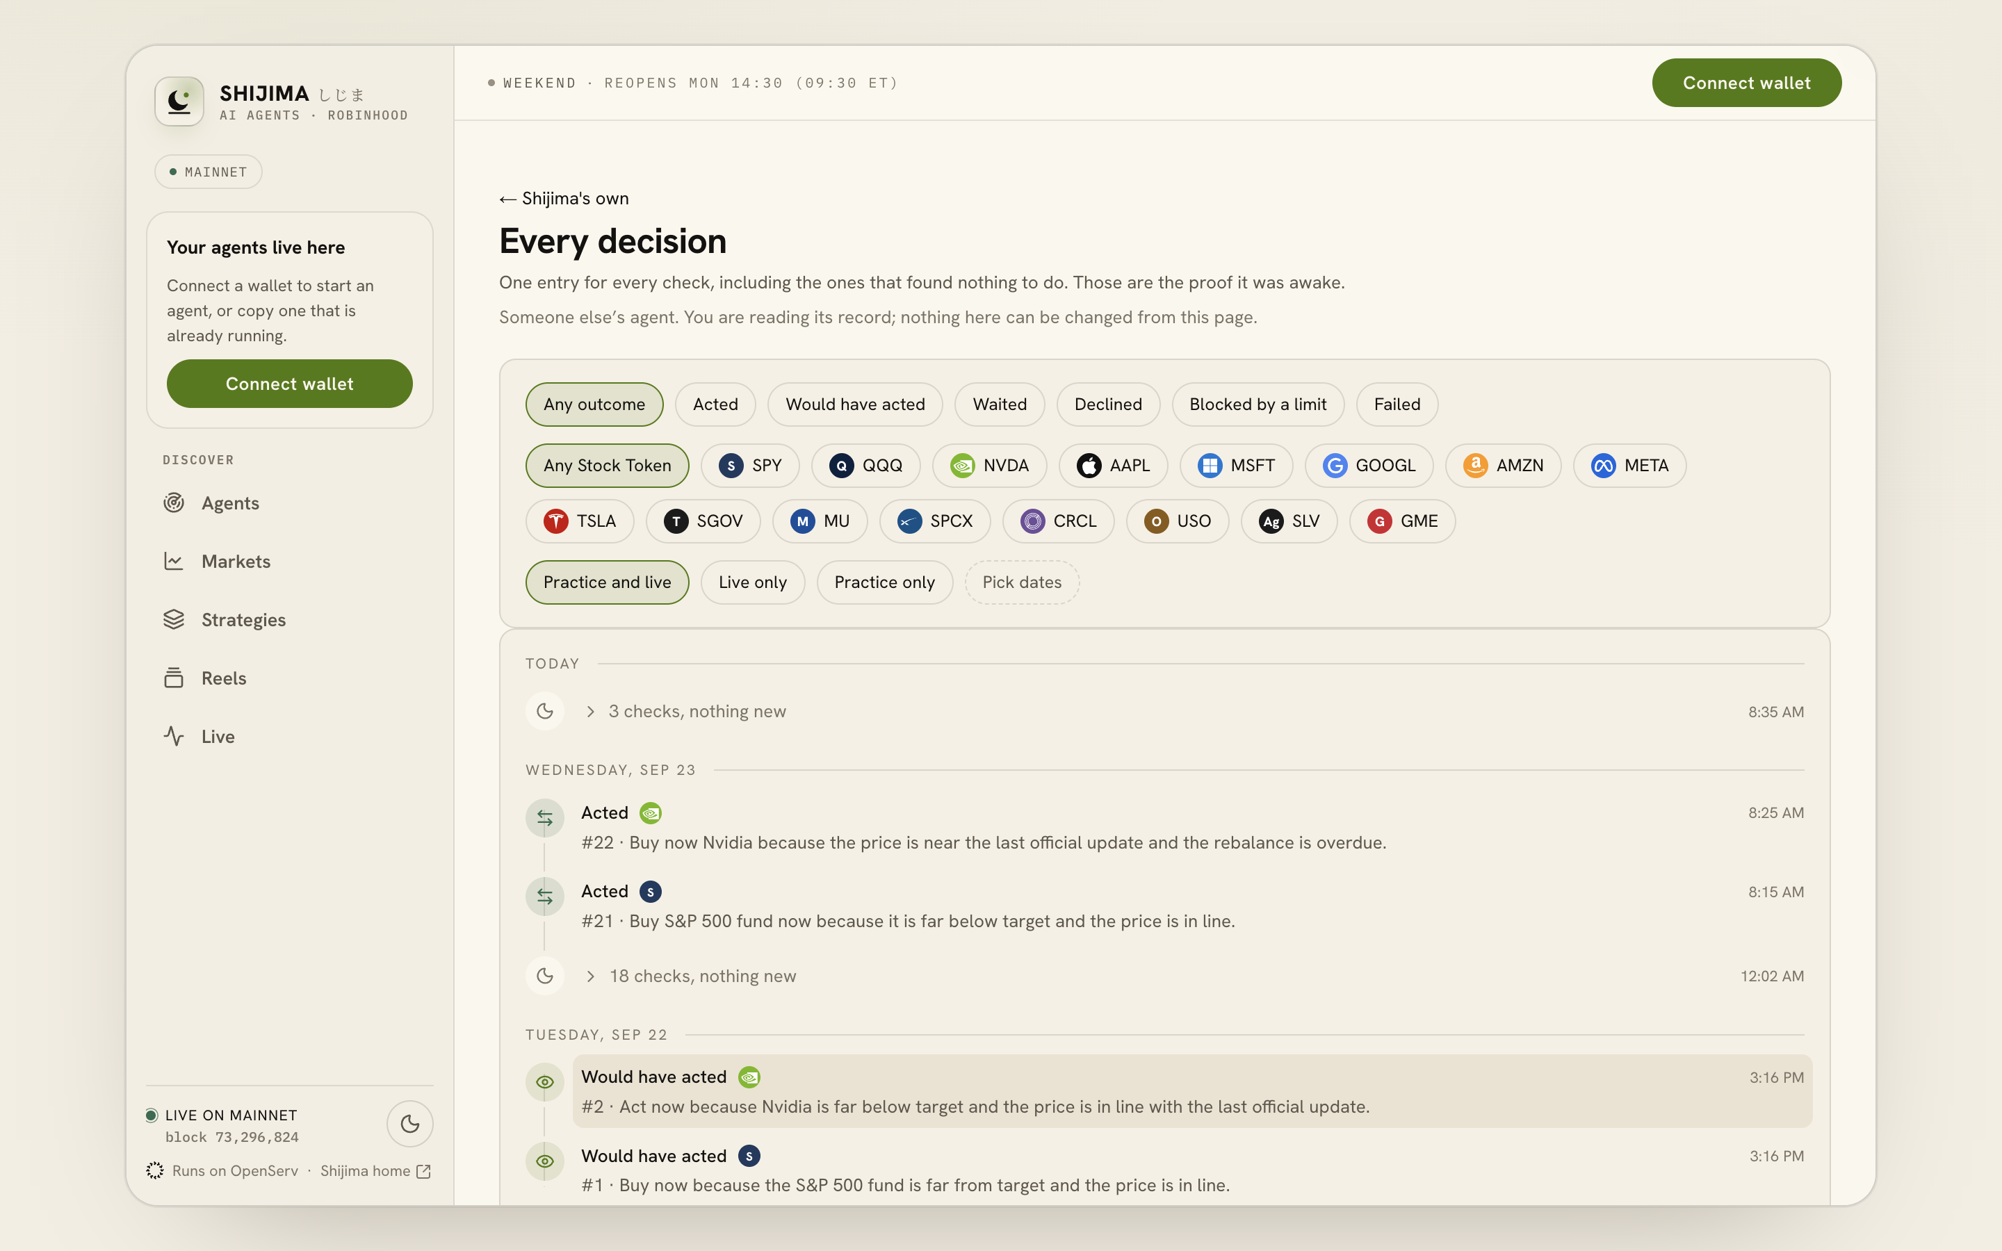Viewport: 2002px width, 1251px height.
Task: Filter by the USO token chip
Action: tap(1177, 521)
